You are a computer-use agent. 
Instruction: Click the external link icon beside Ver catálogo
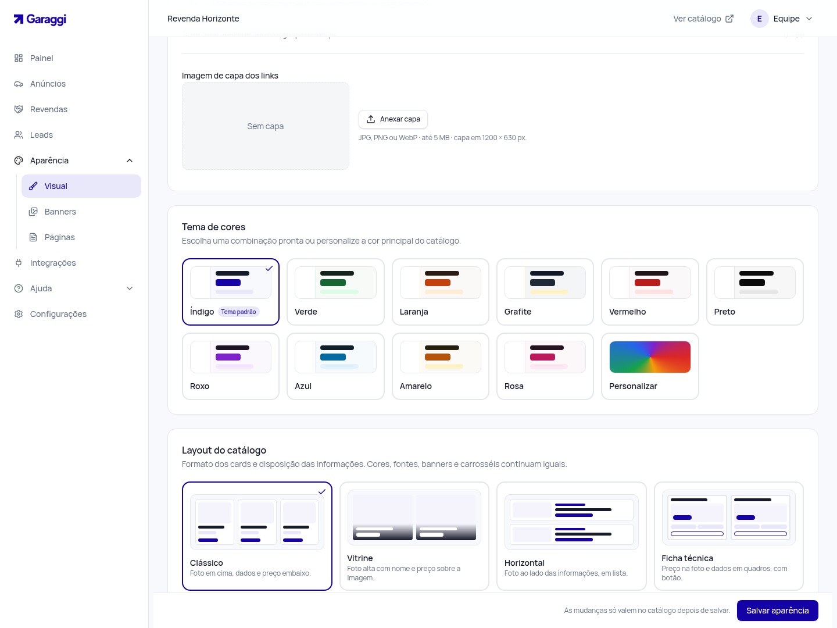point(729,19)
